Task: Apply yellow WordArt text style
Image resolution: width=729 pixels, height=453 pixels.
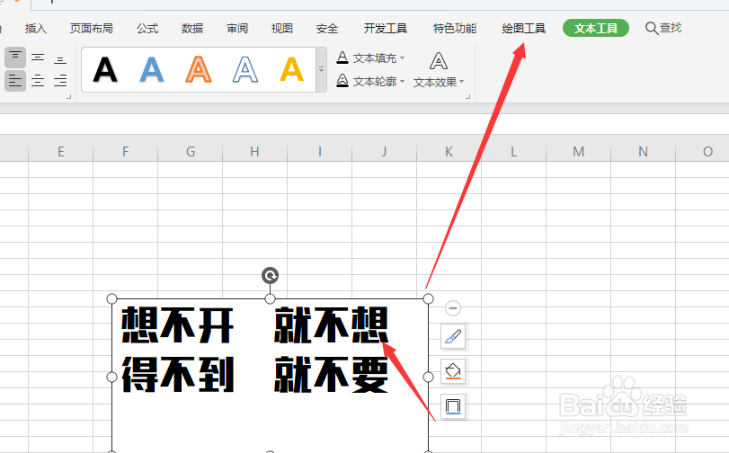Action: (291, 70)
